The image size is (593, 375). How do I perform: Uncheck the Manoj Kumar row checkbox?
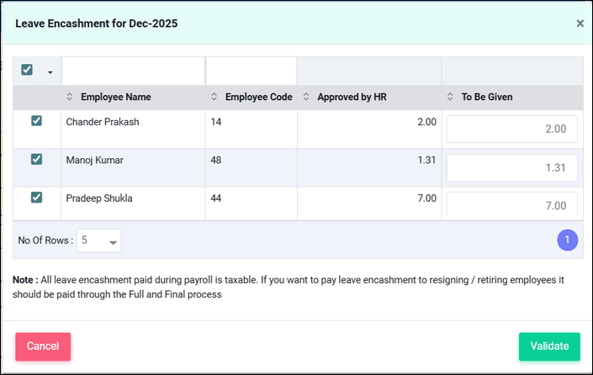pyautogui.click(x=36, y=159)
